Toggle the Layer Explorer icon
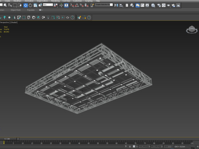 click(132, 5)
